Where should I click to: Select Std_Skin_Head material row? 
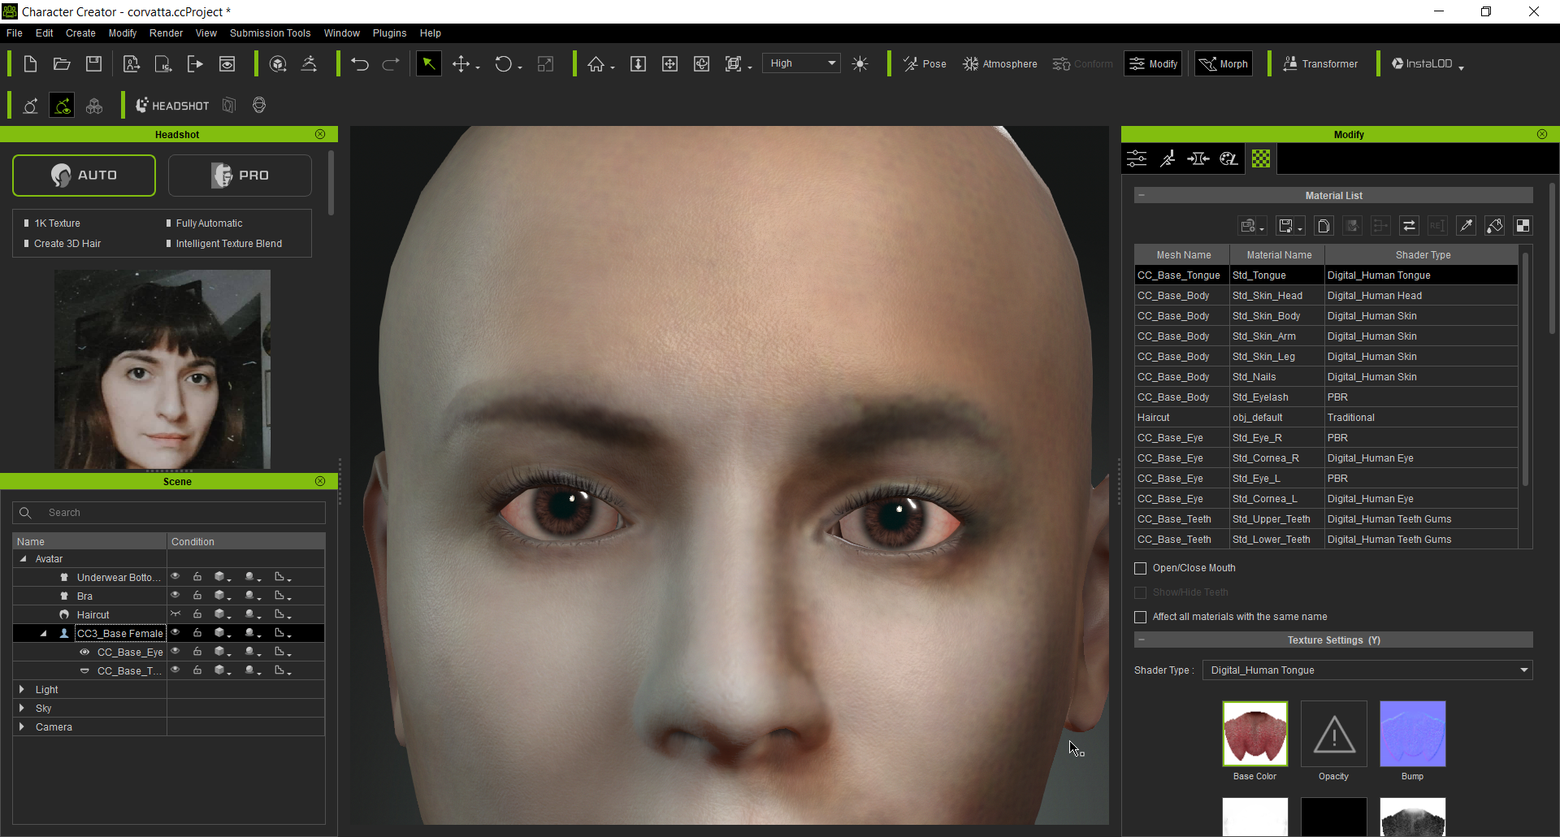tap(1326, 296)
